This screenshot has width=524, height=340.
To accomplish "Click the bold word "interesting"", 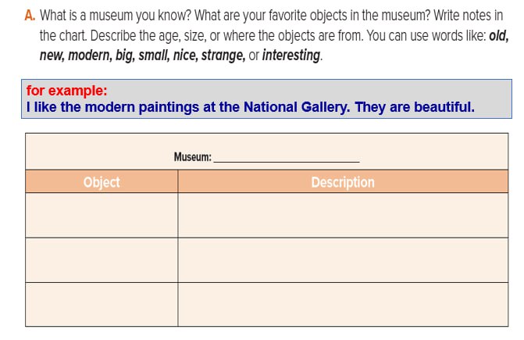I will (291, 55).
